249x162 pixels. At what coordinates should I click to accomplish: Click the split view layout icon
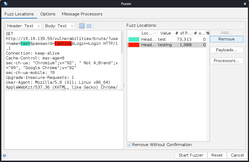point(82,26)
